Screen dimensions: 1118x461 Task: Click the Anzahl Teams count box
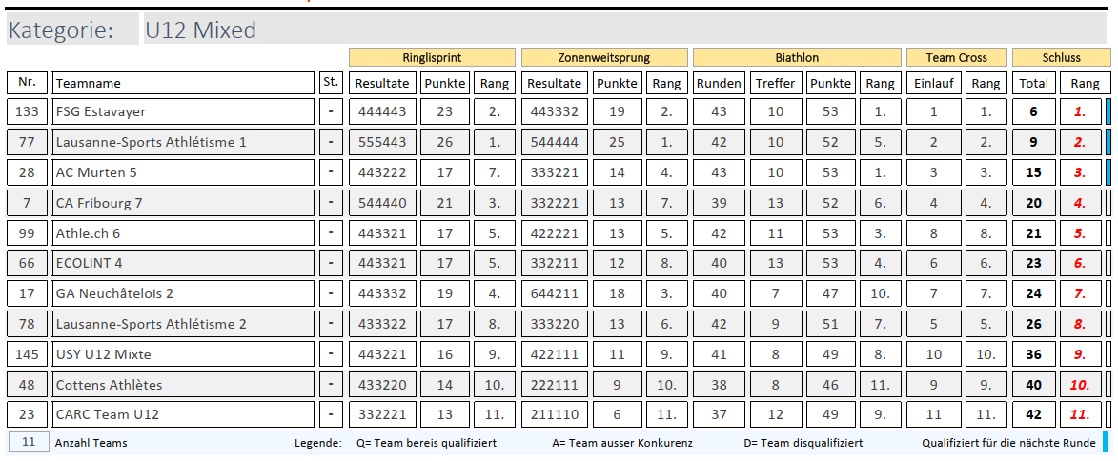point(28,442)
